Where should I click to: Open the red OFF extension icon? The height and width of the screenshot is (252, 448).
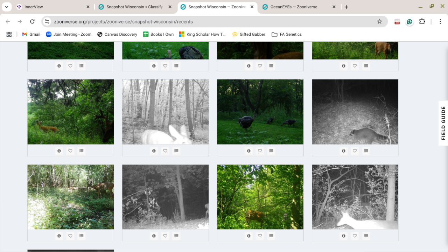pyautogui.click(x=397, y=22)
